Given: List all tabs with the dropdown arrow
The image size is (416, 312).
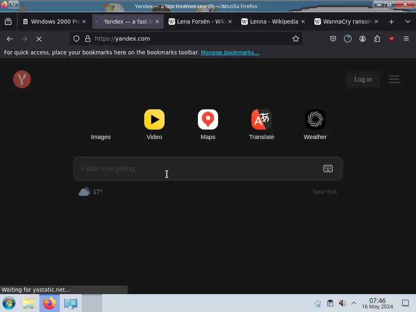Looking at the screenshot, I should [x=408, y=22].
